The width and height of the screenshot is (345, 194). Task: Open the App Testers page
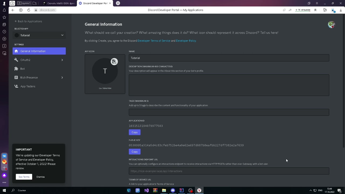(x=39, y=86)
